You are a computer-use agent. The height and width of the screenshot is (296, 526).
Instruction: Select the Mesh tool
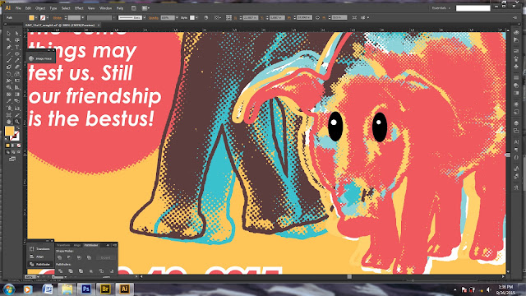point(9,95)
